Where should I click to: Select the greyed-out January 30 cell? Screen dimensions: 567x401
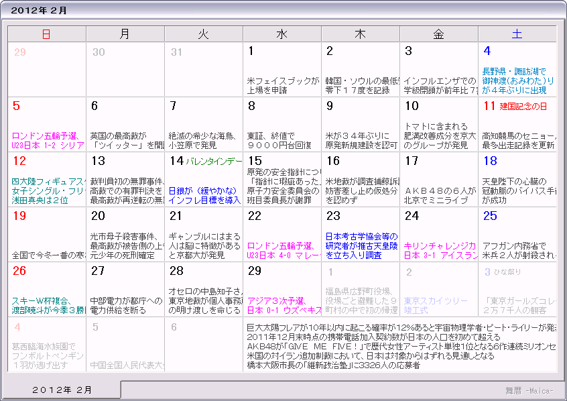(x=125, y=70)
